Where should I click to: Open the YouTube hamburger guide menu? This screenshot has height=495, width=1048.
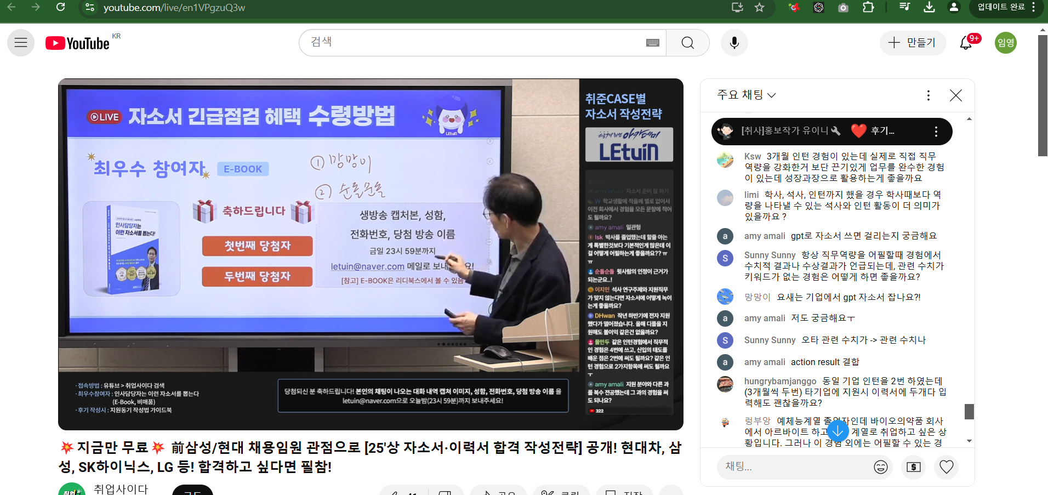[21, 43]
